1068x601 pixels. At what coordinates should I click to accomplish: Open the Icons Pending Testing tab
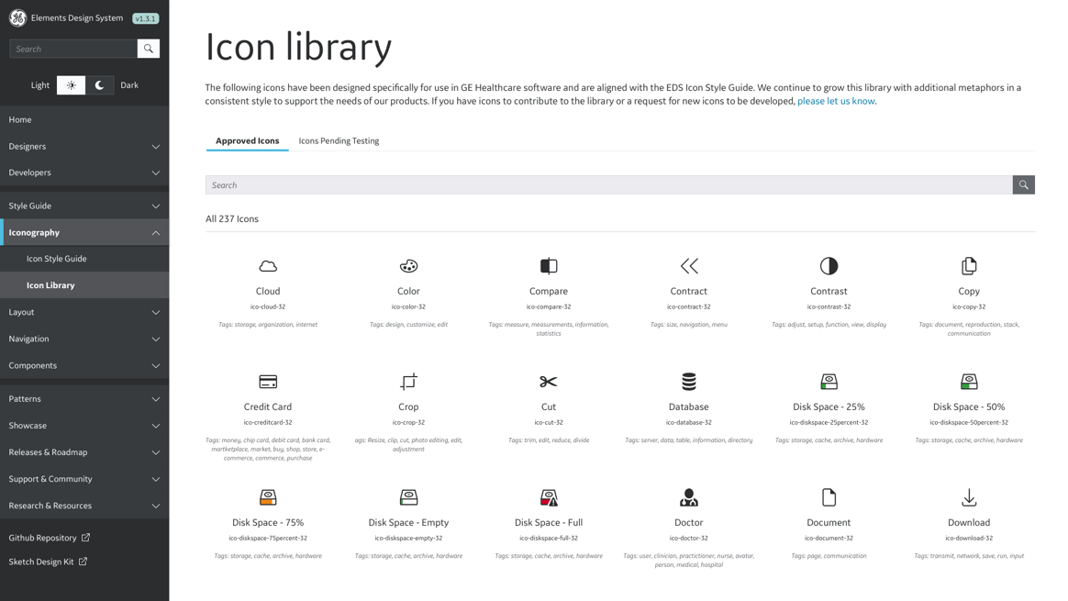tap(339, 140)
